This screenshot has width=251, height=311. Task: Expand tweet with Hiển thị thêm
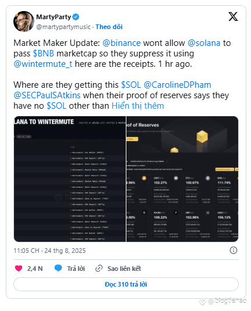pyautogui.click(x=137, y=106)
